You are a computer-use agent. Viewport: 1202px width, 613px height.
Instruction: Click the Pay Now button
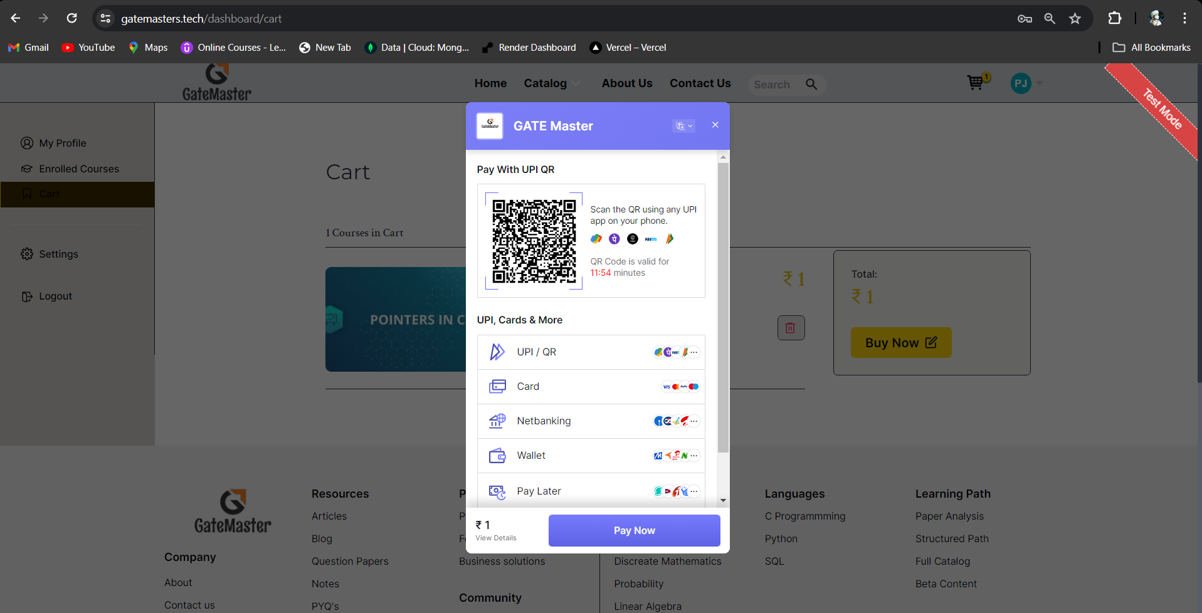tap(634, 530)
